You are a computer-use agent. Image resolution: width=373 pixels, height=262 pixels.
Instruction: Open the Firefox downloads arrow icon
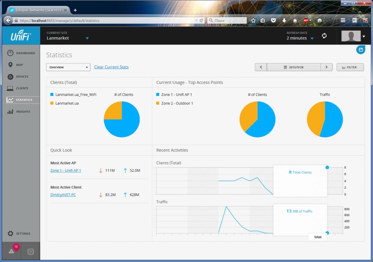284,21
